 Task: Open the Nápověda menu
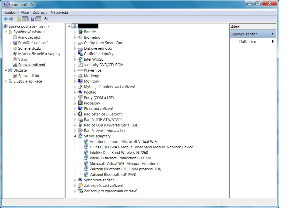(59, 12)
